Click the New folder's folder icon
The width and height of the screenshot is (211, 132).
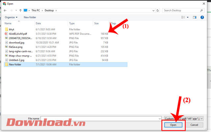coord(7,65)
